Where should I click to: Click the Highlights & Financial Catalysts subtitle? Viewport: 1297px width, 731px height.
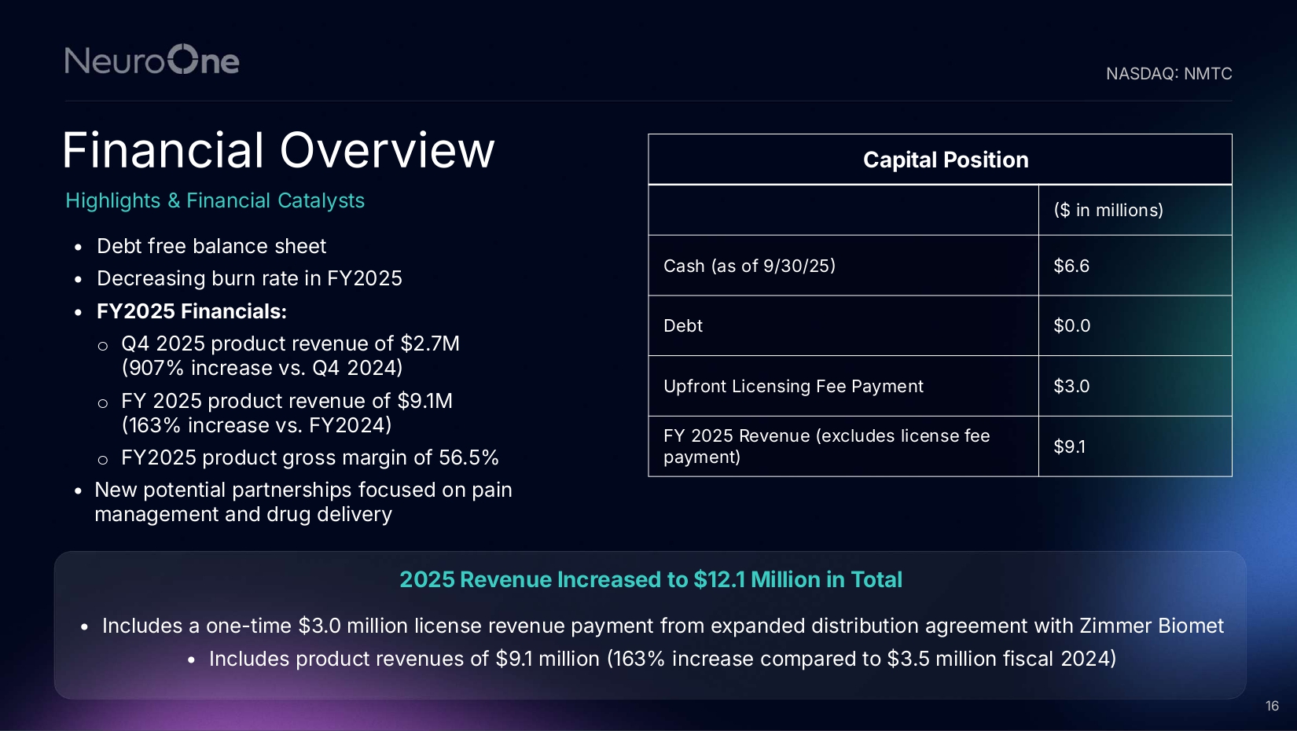point(215,201)
